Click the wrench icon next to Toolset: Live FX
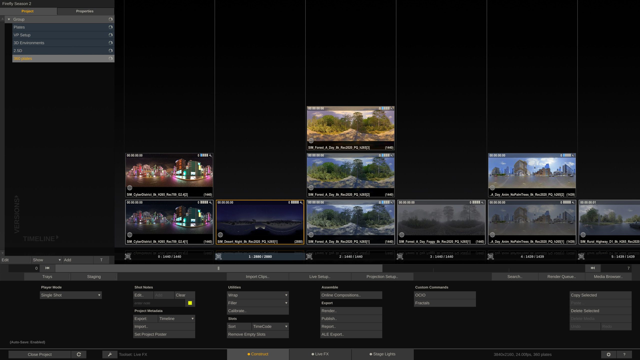640x360 pixels. [110, 354]
